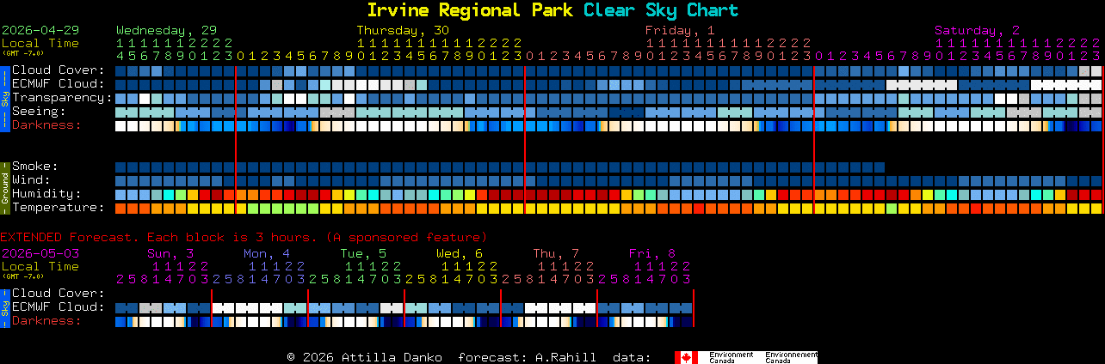Click the first Smoke block on Wednesday
Image resolution: width=1105 pixels, height=364 pixels.
(121, 167)
